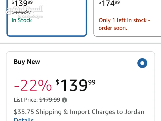Click the crossed-out price under the watermark

coord(21,12)
